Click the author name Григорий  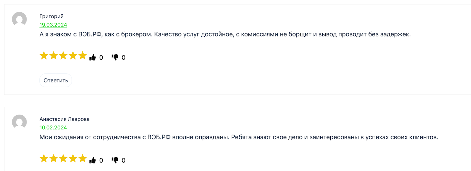click(52, 16)
